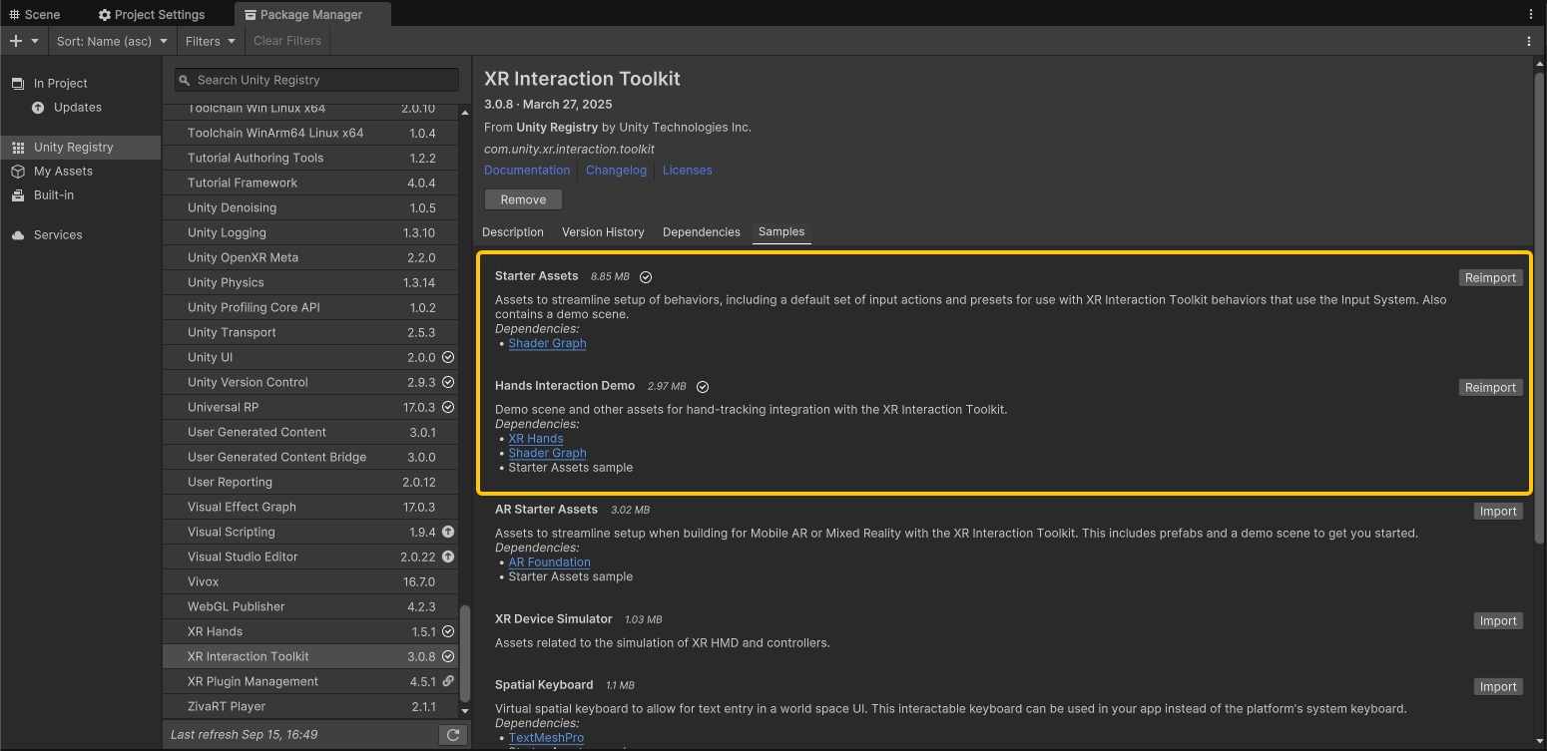
Task: Switch to the Project Settings tab
Action: pos(152,14)
